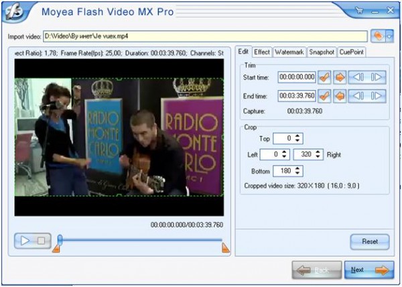
Task: Click the Reset button
Action: (370, 241)
